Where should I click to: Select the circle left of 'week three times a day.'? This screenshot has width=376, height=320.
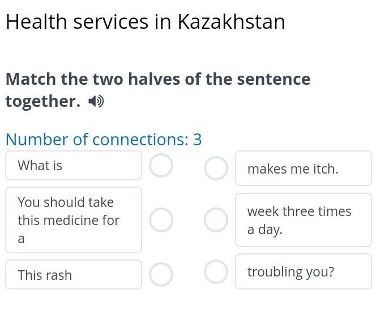(x=216, y=220)
